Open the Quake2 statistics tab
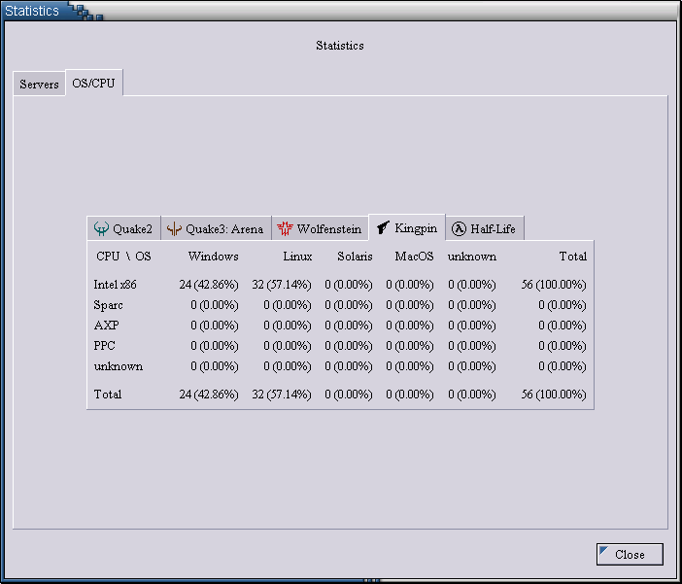 (x=124, y=228)
